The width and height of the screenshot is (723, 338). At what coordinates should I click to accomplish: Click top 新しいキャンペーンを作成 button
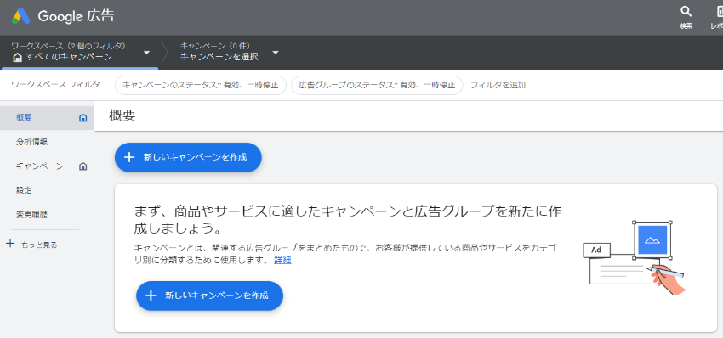pos(188,157)
